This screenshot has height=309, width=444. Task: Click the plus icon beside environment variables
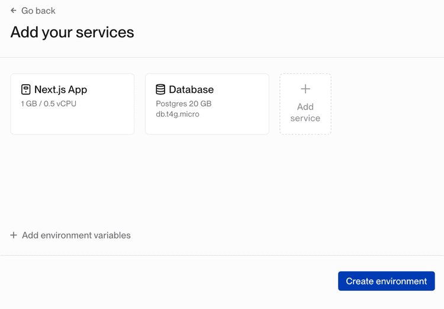coord(14,235)
